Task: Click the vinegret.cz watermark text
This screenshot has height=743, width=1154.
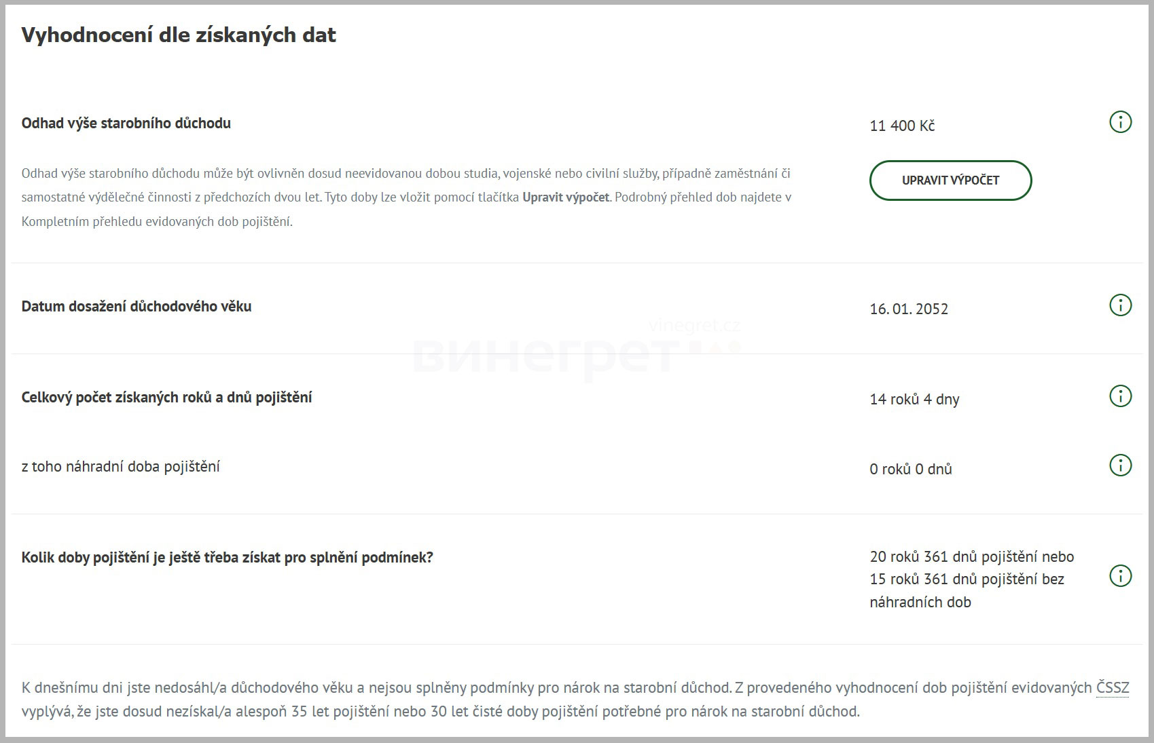Action: point(694,326)
